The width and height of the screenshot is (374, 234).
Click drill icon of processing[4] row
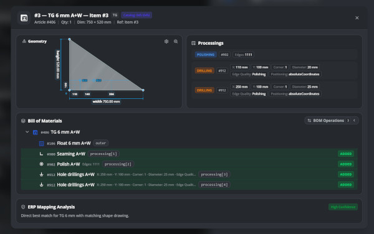(x=42, y=185)
